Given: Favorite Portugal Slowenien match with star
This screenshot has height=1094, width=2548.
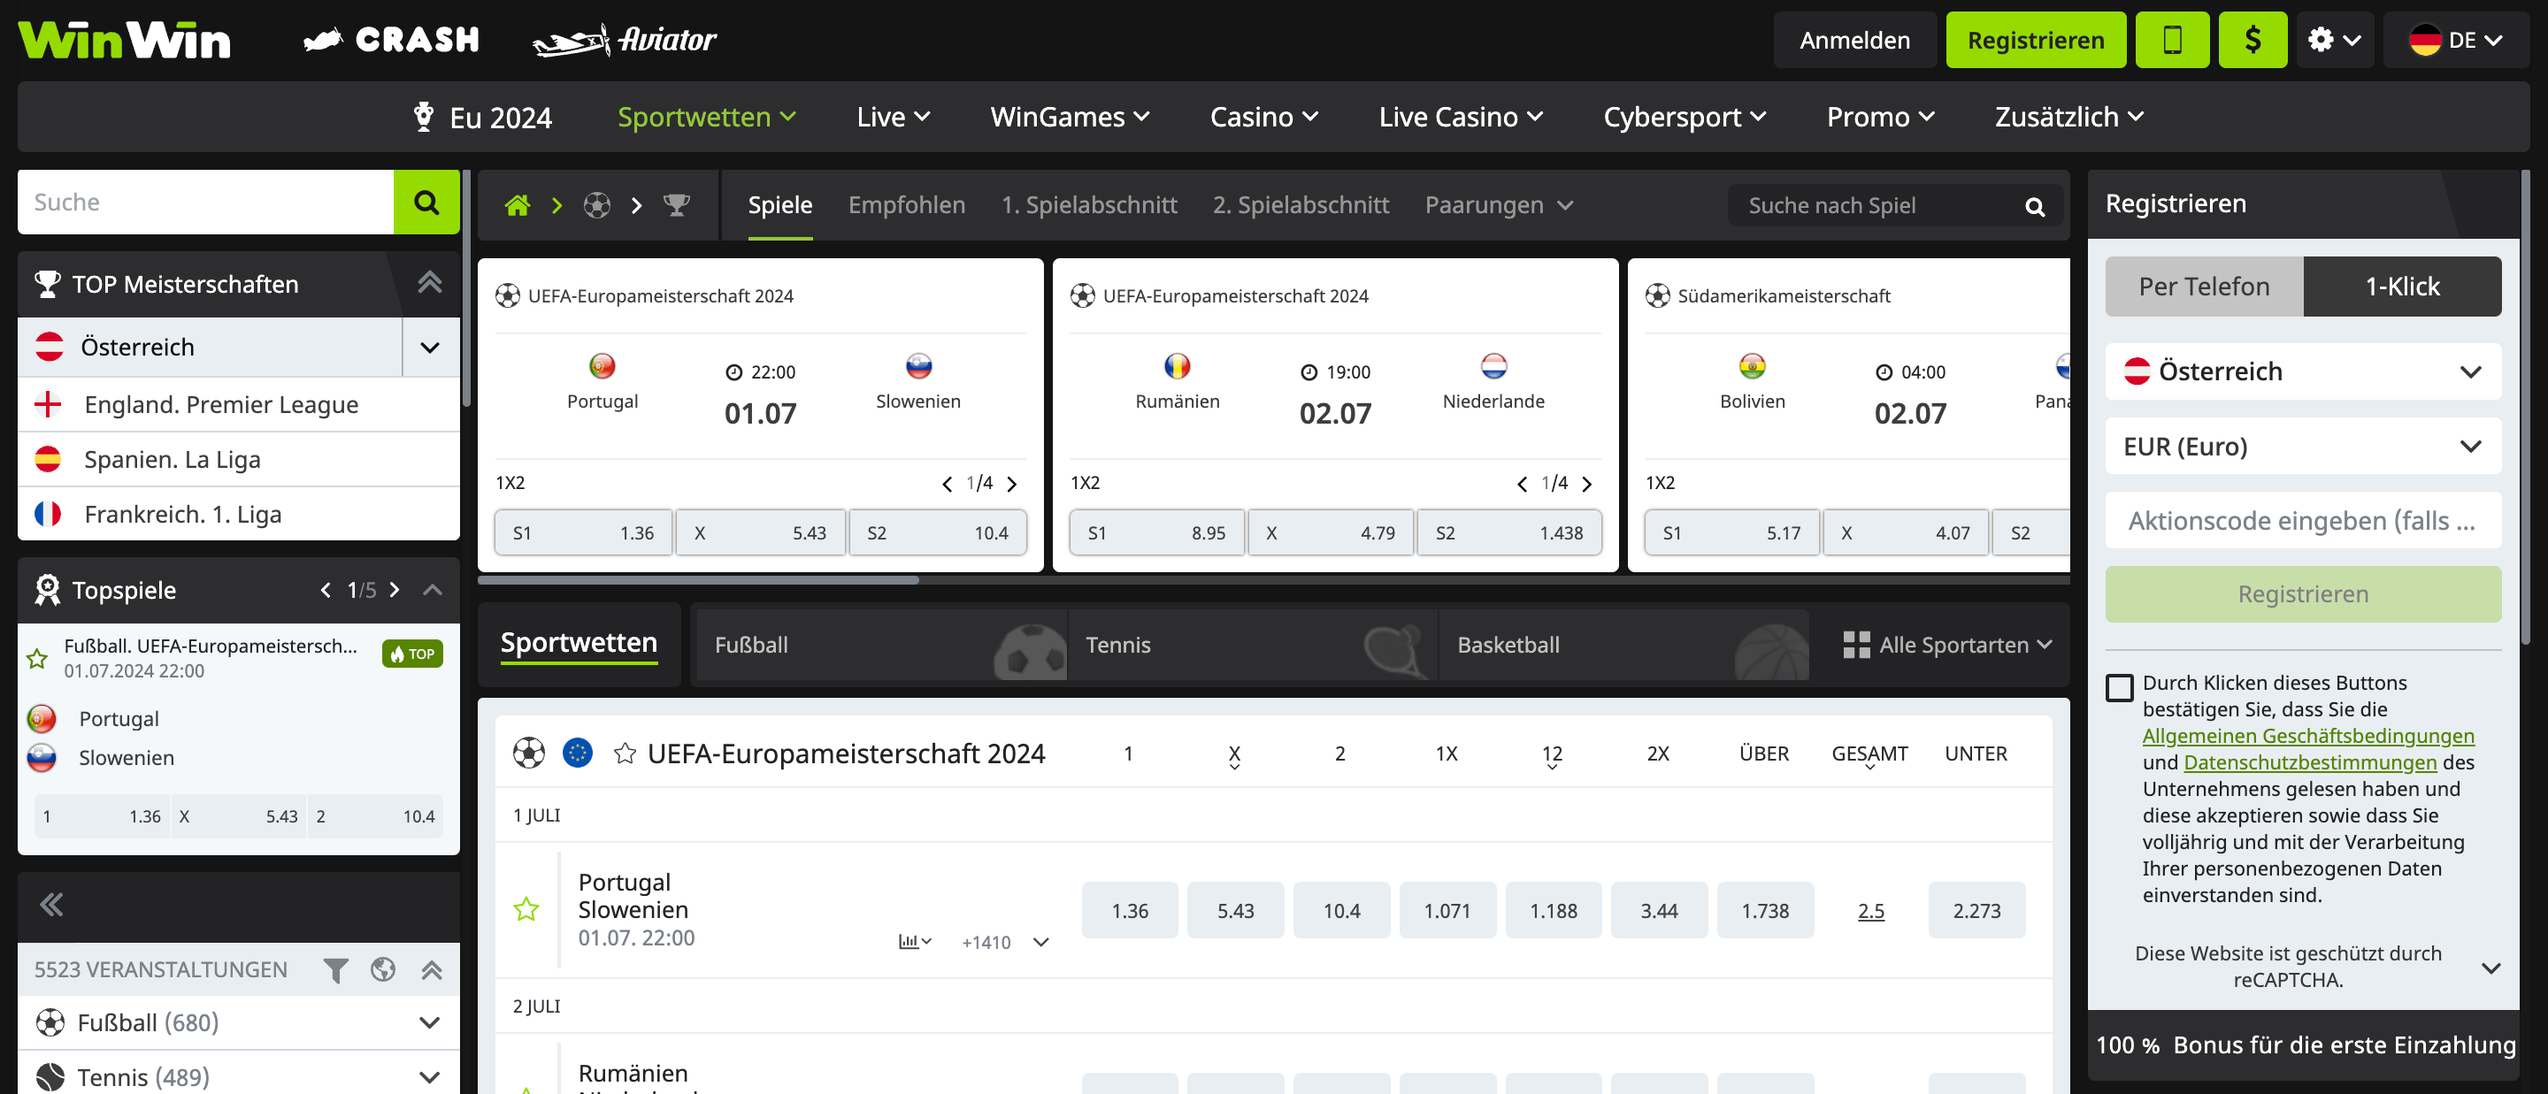Looking at the screenshot, I should coord(526,909).
